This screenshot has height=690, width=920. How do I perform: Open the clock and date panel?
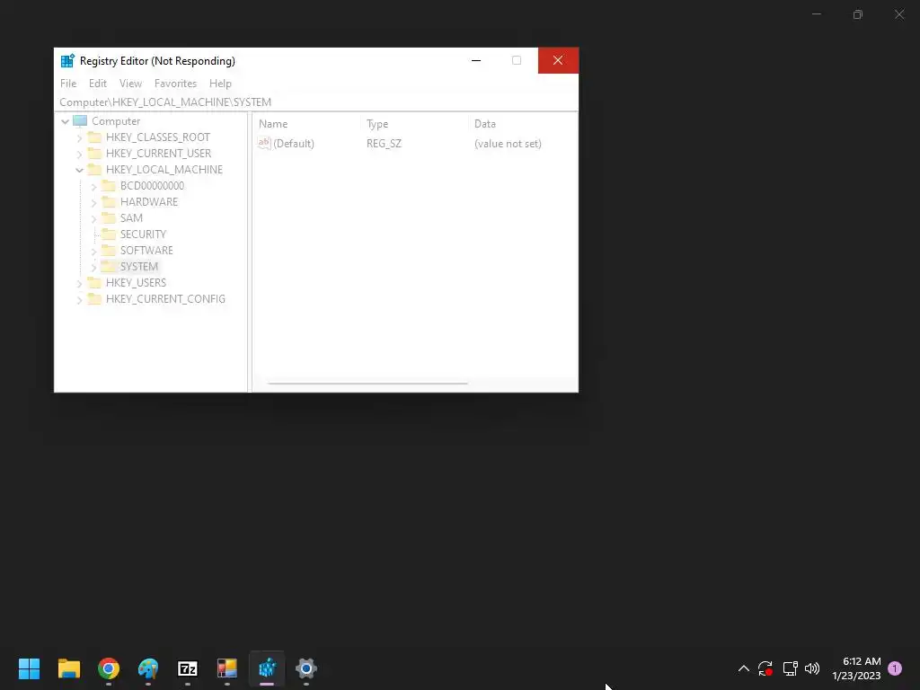tap(856, 668)
